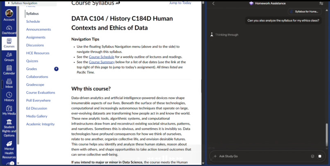Open Mental Health Resources icon

tap(9, 144)
